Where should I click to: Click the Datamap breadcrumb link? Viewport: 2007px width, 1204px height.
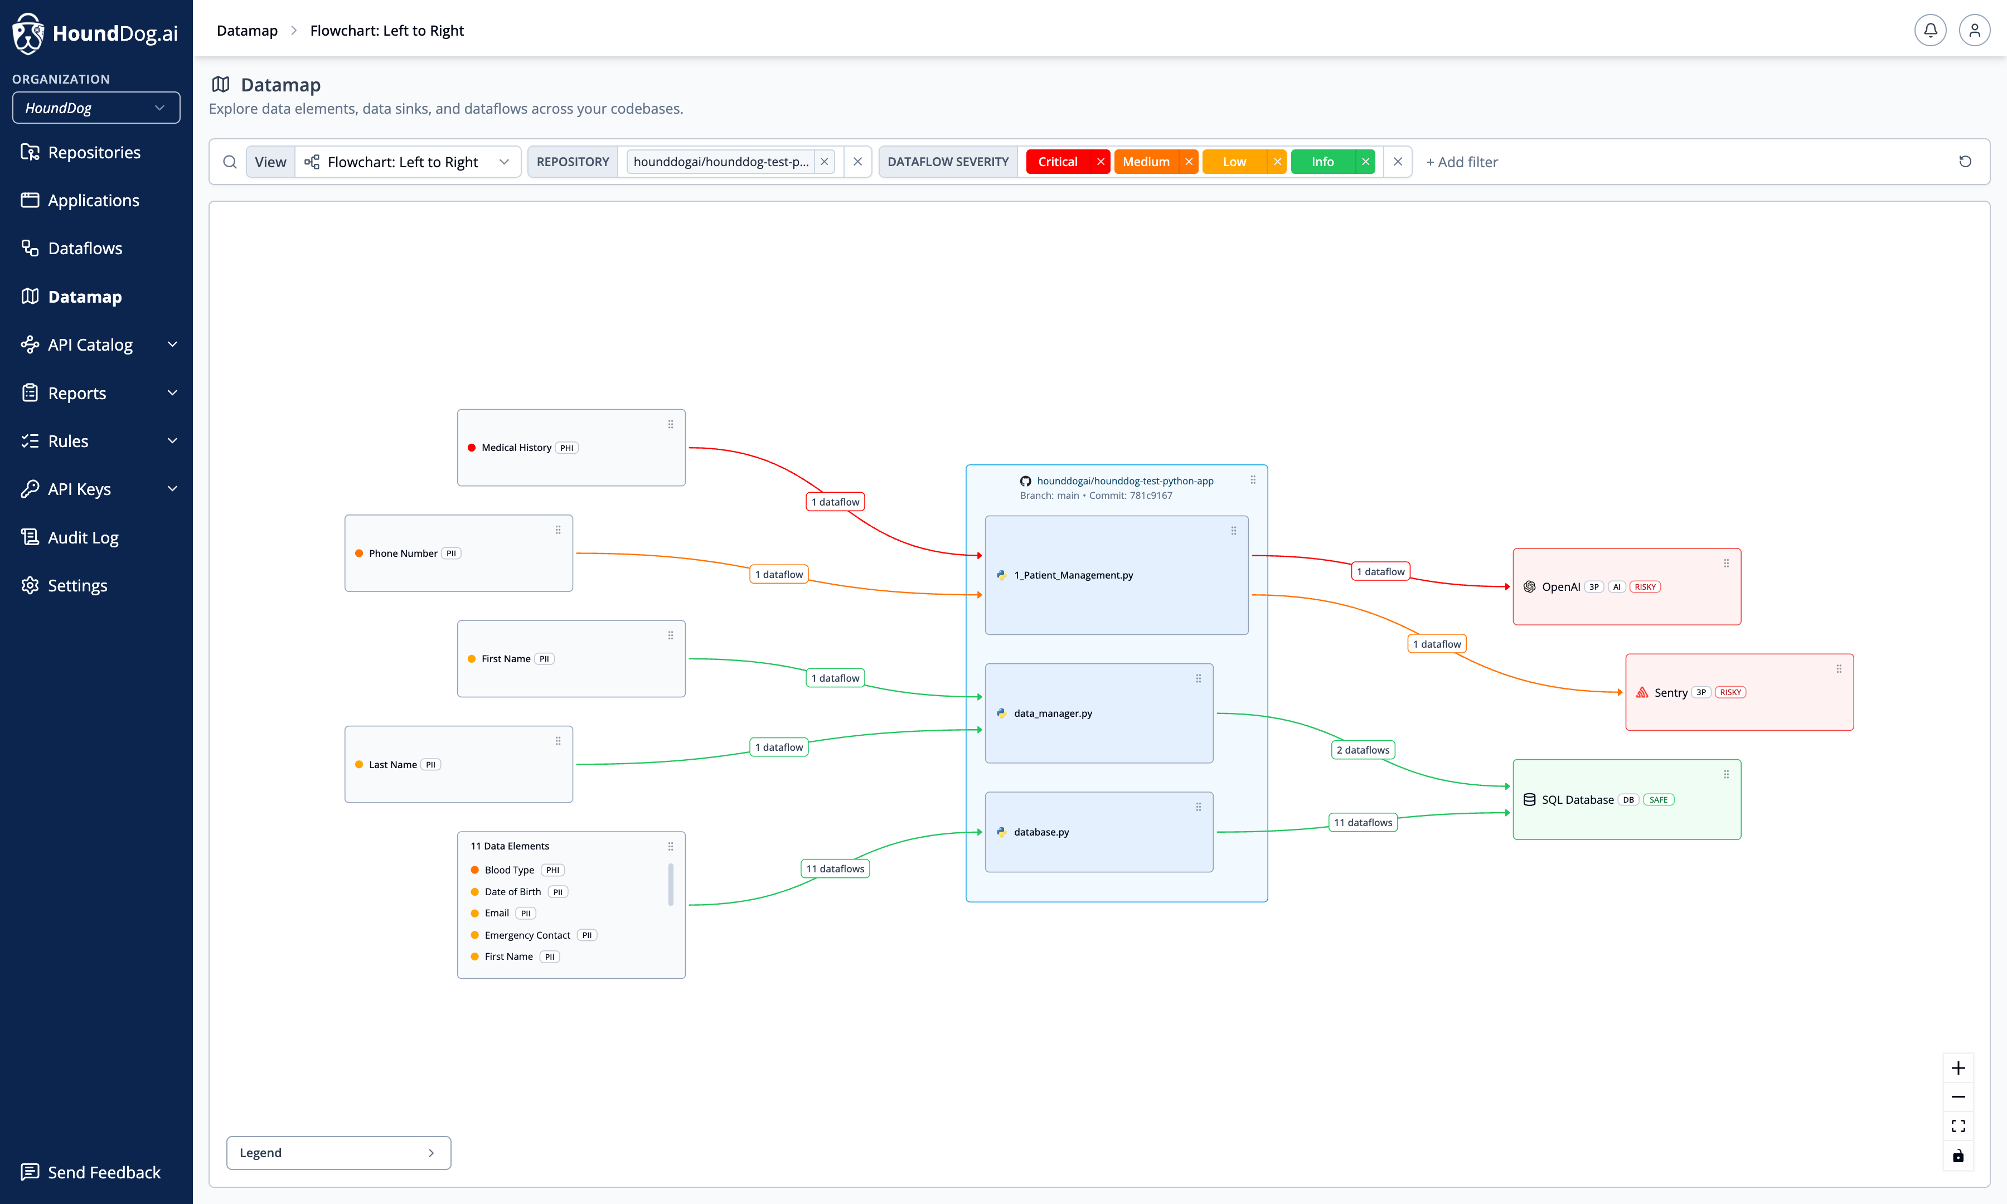[x=246, y=30]
